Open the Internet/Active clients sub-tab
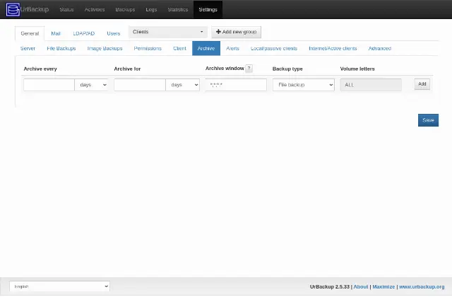This screenshot has width=452, height=297. [x=333, y=49]
